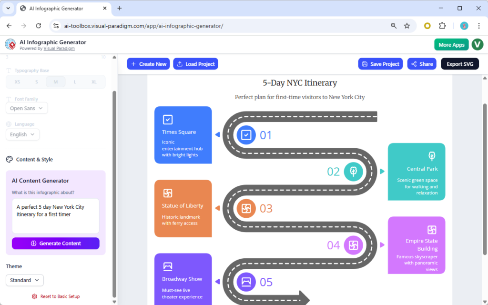Click the Empire State Building icon
488x305 pixels.
click(x=432, y=230)
